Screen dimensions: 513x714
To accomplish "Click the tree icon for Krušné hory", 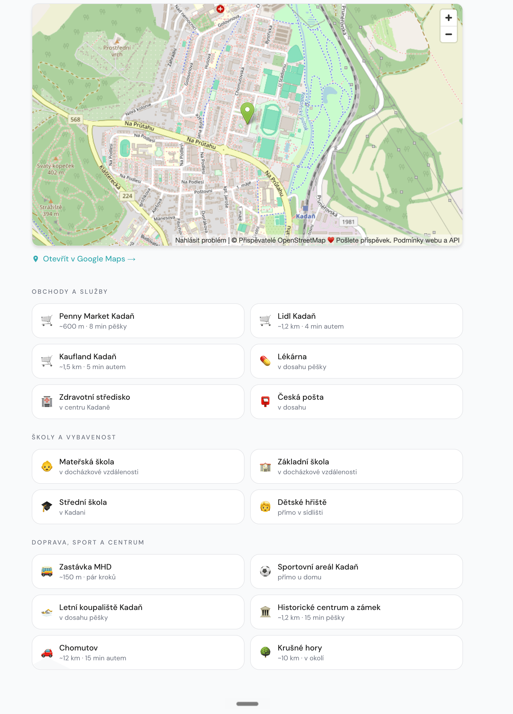I will [265, 652].
